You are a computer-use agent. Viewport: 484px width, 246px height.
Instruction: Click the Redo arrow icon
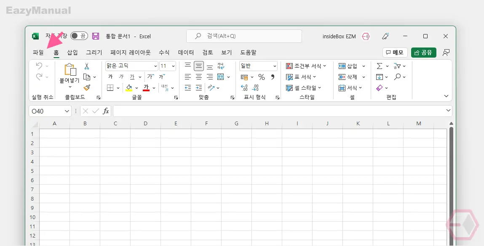click(39, 77)
